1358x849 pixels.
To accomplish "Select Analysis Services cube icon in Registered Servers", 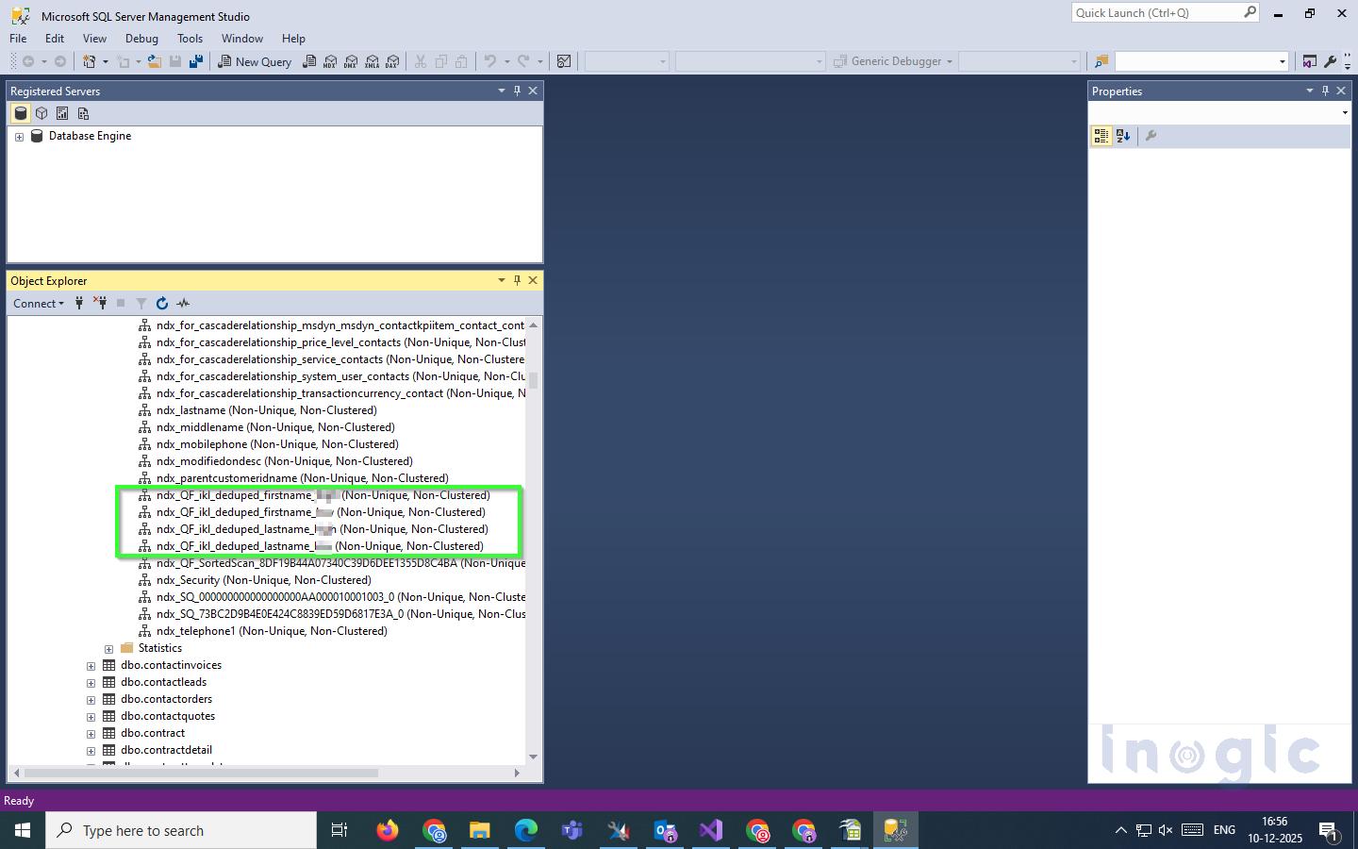I will (x=41, y=113).
